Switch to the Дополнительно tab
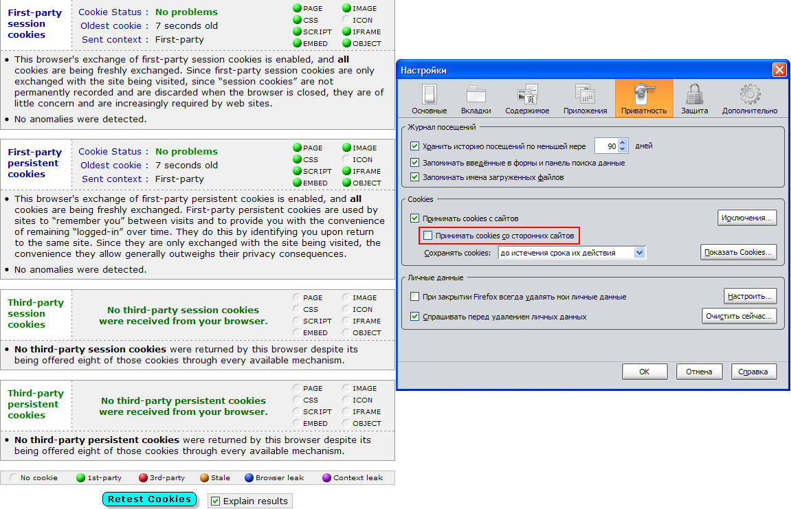The width and height of the screenshot is (791, 509). (750, 100)
